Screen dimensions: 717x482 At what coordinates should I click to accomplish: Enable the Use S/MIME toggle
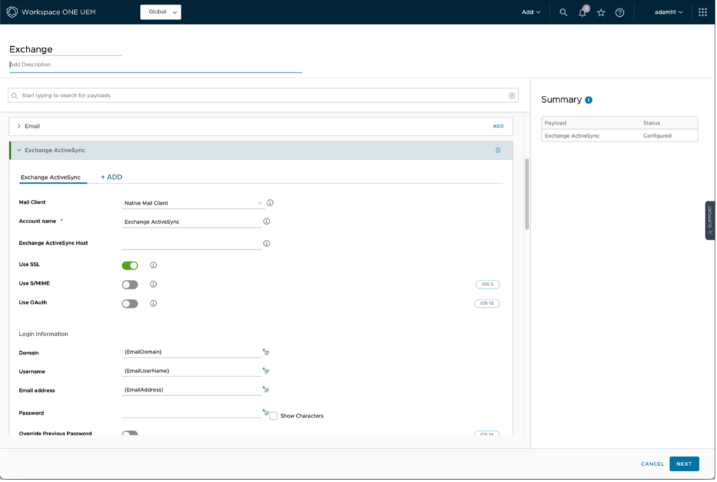click(130, 285)
